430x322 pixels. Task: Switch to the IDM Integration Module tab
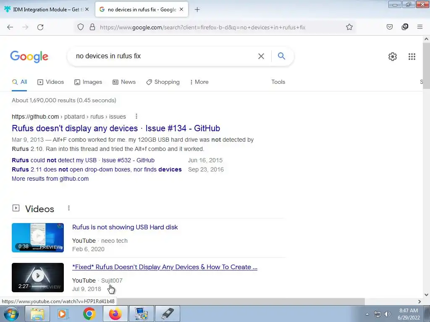pyautogui.click(x=47, y=9)
